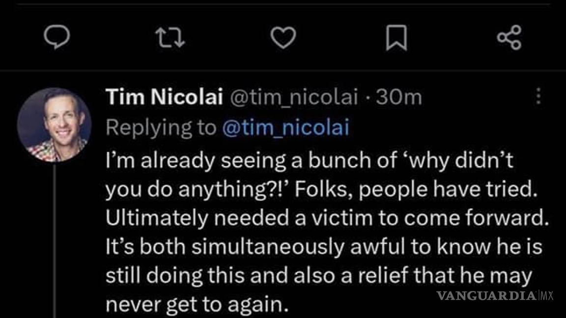The width and height of the screenshot is (566, 318).
Task: Like the post with the heart icon
Action: click(283, 38)
